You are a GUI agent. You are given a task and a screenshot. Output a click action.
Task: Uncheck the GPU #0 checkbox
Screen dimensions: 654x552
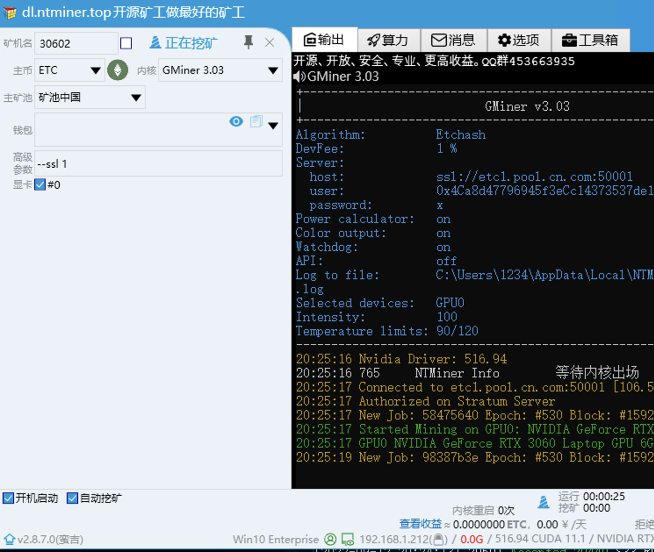tap(40, 185)
